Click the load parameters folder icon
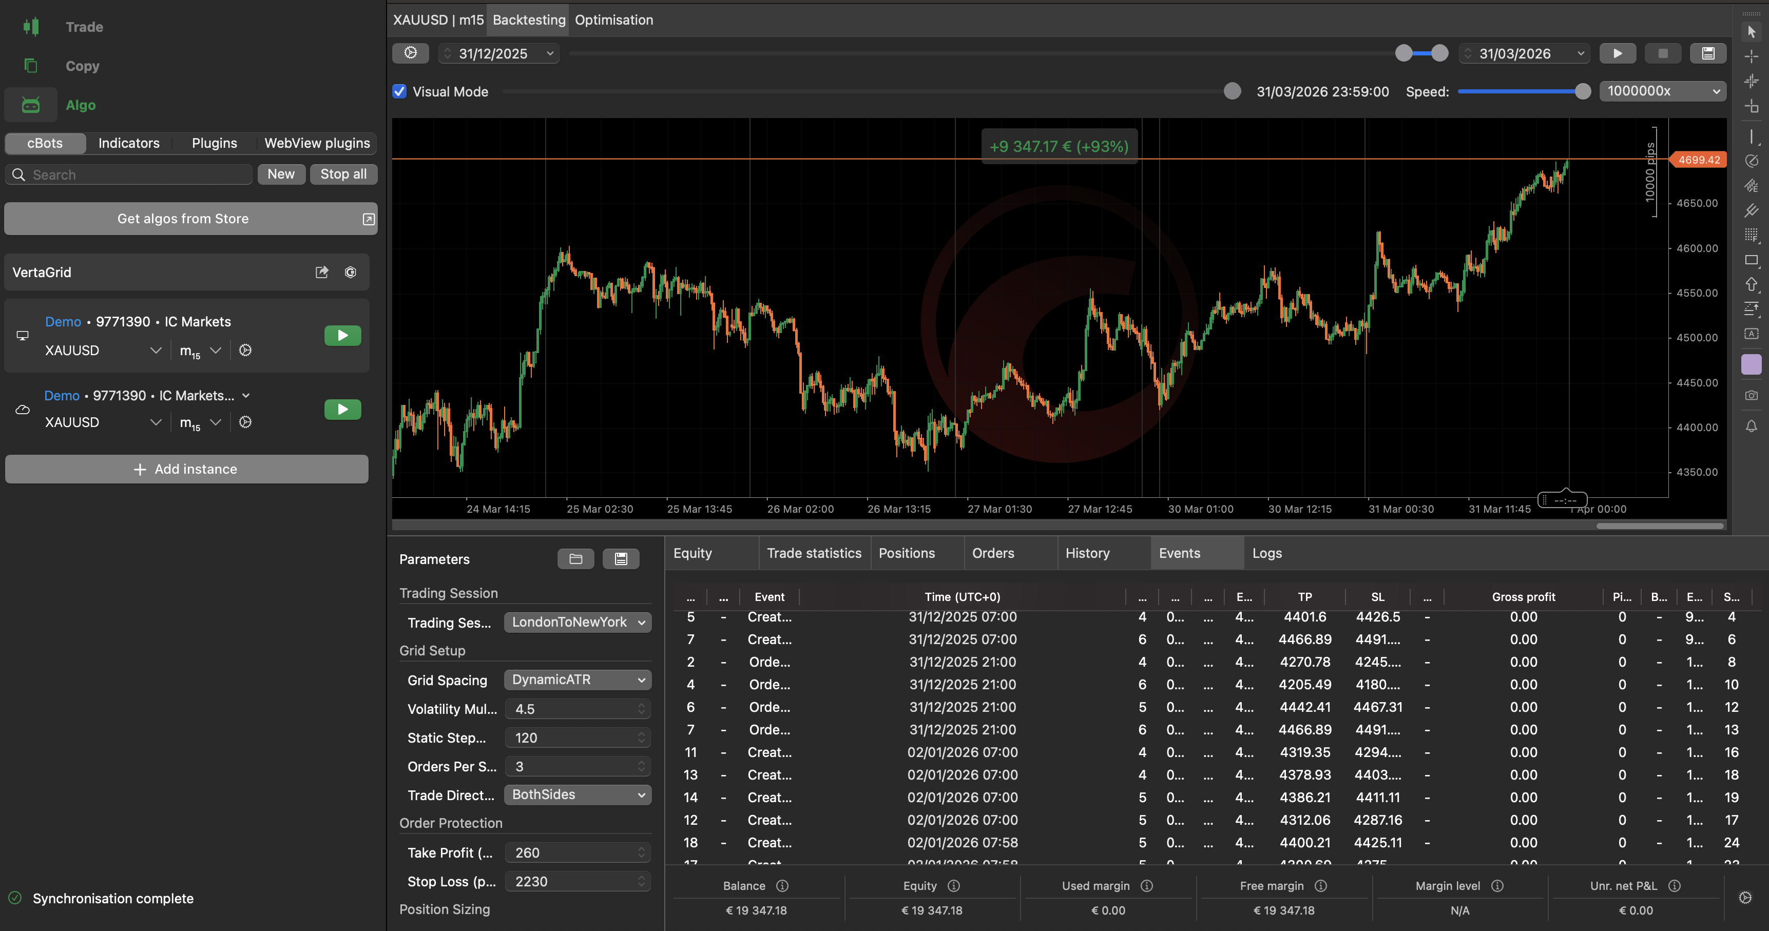Image resolution: width=1769 pixels, height=931 pixels. [x=575, y=559]
